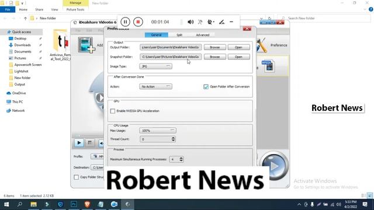Browse for the Snapshot Folder
374x210 pixels.
(x=214, y=57)
